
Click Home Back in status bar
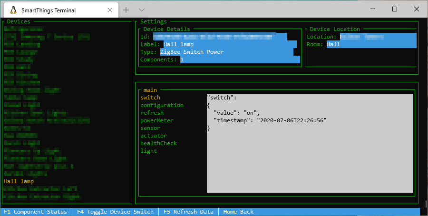238,212
